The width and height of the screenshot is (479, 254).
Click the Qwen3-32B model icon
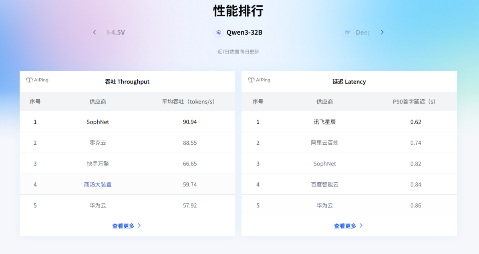point(218,32)
